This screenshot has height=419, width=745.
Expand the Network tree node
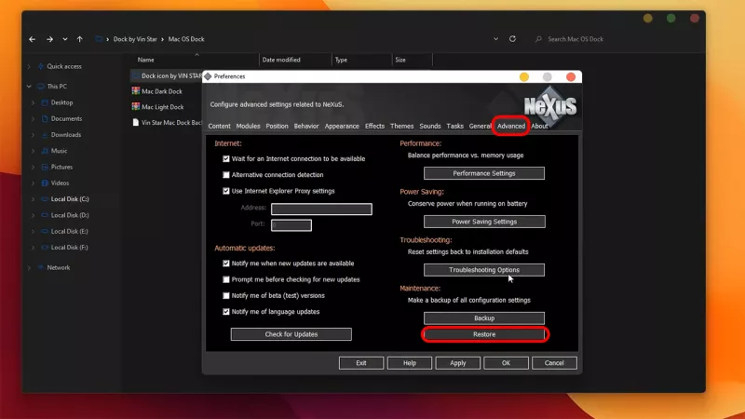pyautogui.click(x=29, y=268)
